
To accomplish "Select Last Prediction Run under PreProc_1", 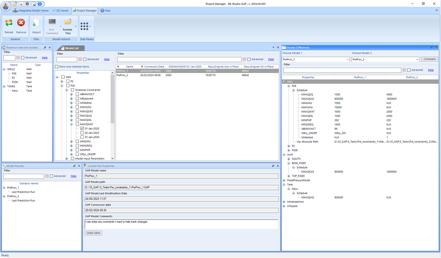I will [23, 192].
